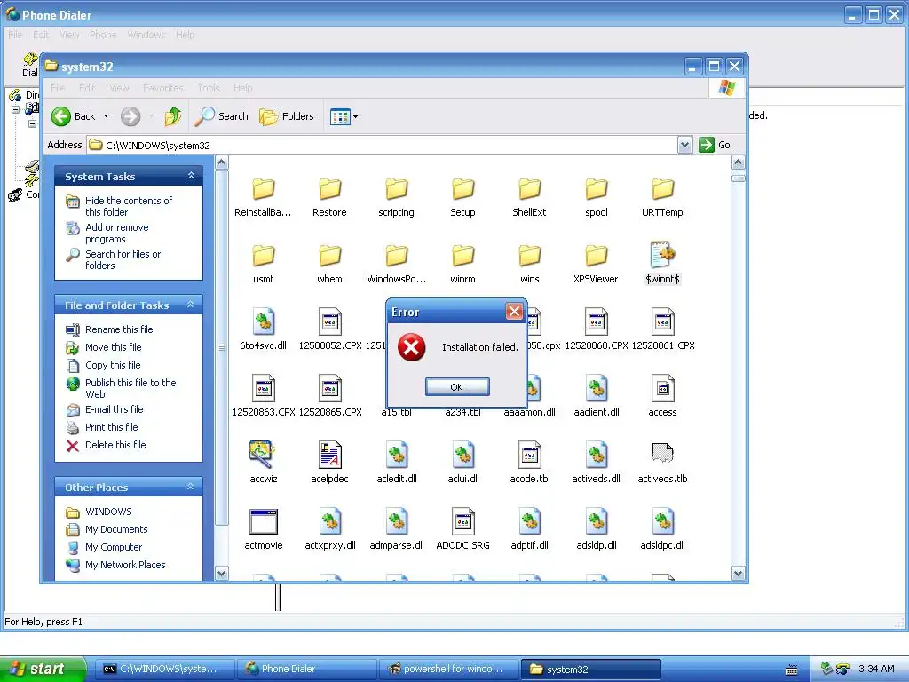The height and width of the screenshot is (682, 909).
Task: Select the ADODC.SRG file
Action: pyautogui.click(x=462, y=529)
